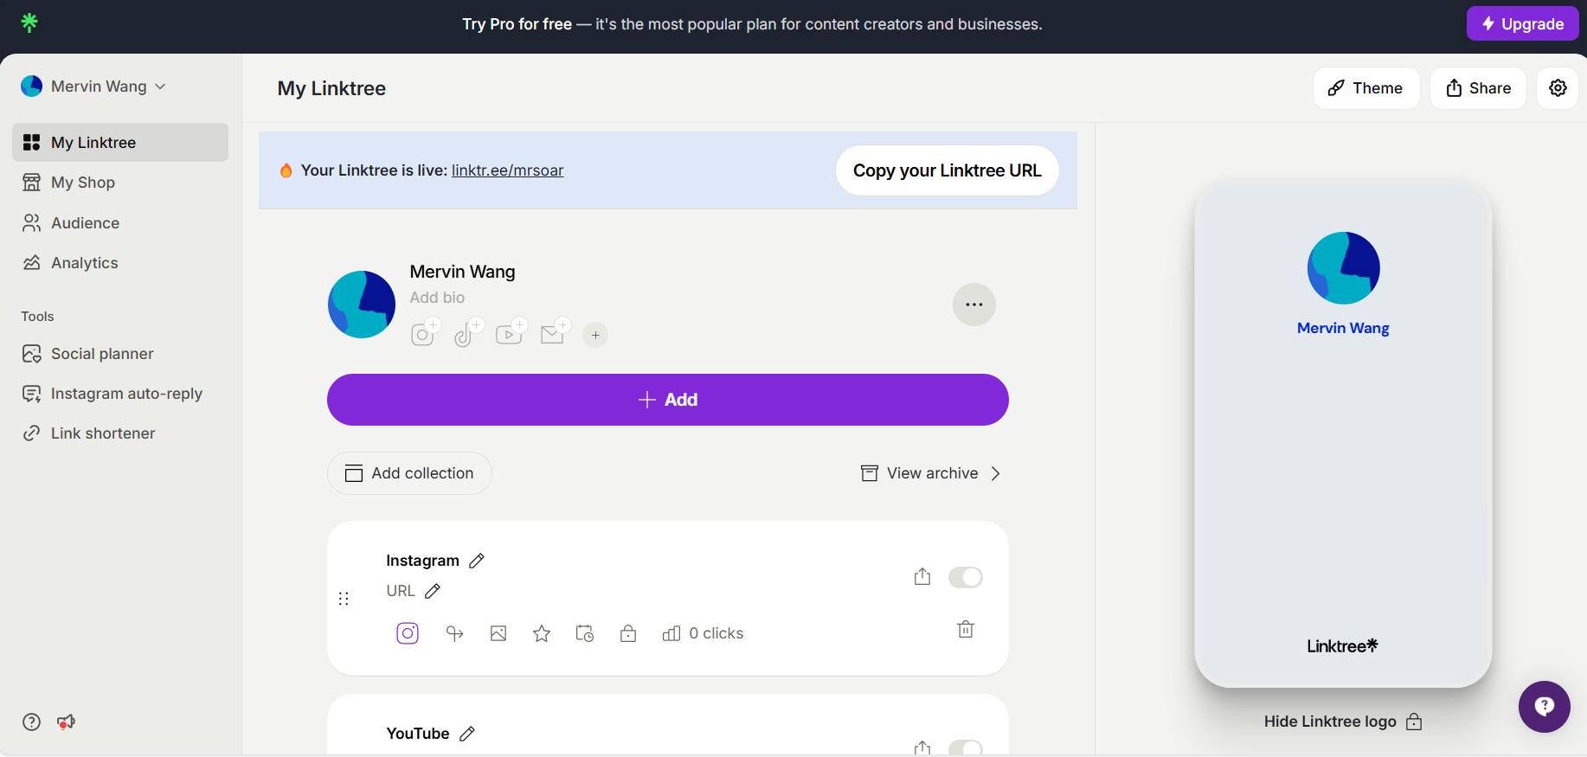Open My Shop in sidebar
This screenshot has height=757, width=1587.
pyautogui.click(x=120, y=183)
